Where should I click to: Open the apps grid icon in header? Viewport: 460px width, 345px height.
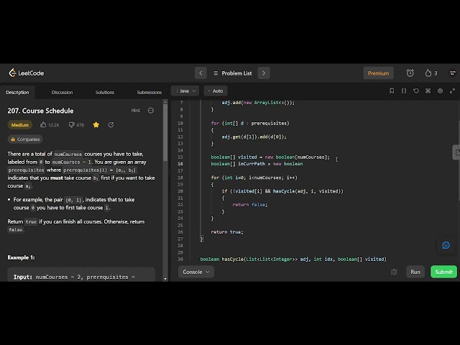[453, 73]
